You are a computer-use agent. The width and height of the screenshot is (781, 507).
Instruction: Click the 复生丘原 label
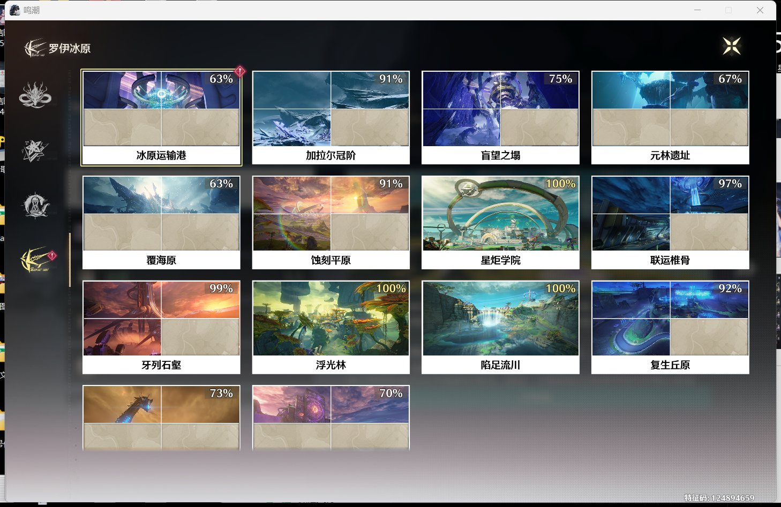(670, 365)
